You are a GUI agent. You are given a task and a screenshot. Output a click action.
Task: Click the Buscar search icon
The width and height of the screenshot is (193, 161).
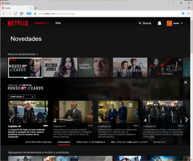point(140,23)
